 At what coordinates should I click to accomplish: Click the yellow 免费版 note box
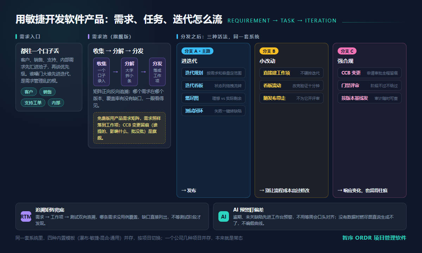coord(129,128)
